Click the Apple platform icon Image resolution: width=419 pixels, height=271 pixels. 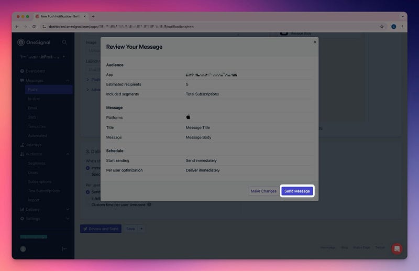(188, 117)
